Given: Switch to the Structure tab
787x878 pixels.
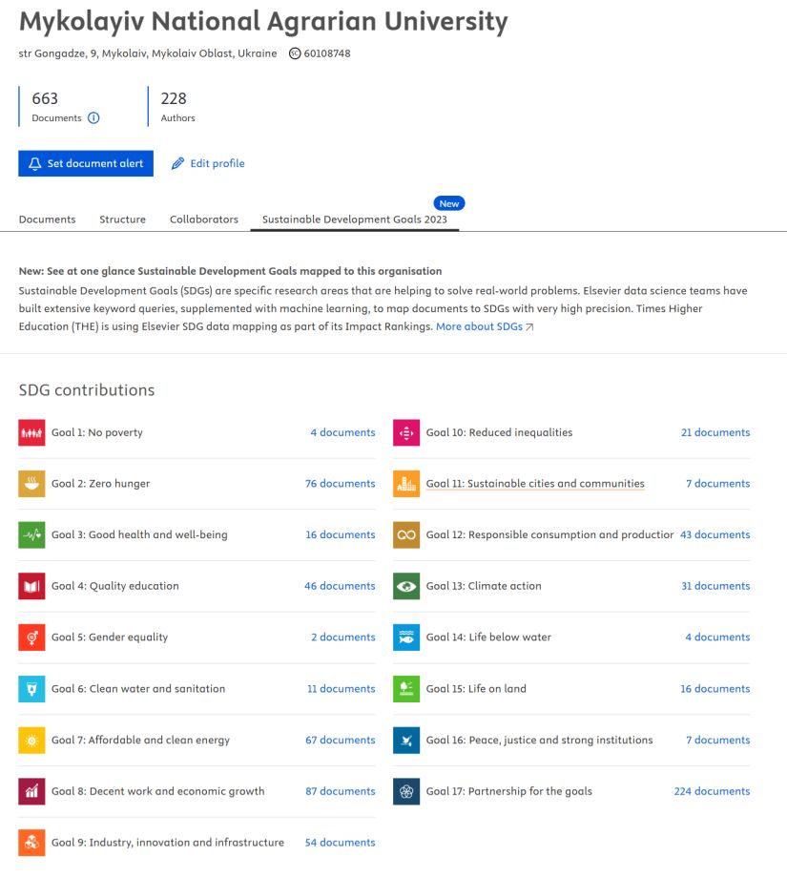Looking at the screenshot, I should tap(123, 219).
